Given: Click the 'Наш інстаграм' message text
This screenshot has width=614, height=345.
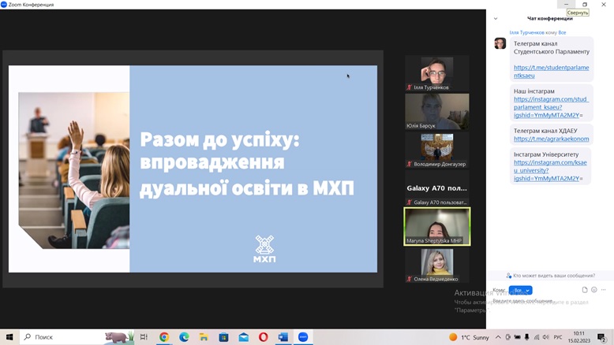Looking at the screenshot, I should pos(534,91).
